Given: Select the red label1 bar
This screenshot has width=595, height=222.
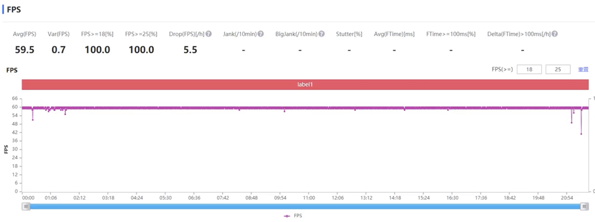Looking at the screenshot, I should click(x=305, y=84).
